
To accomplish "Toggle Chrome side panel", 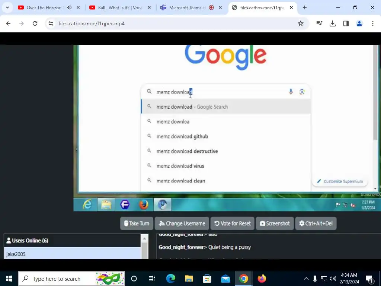I will (x=346, y=23).
